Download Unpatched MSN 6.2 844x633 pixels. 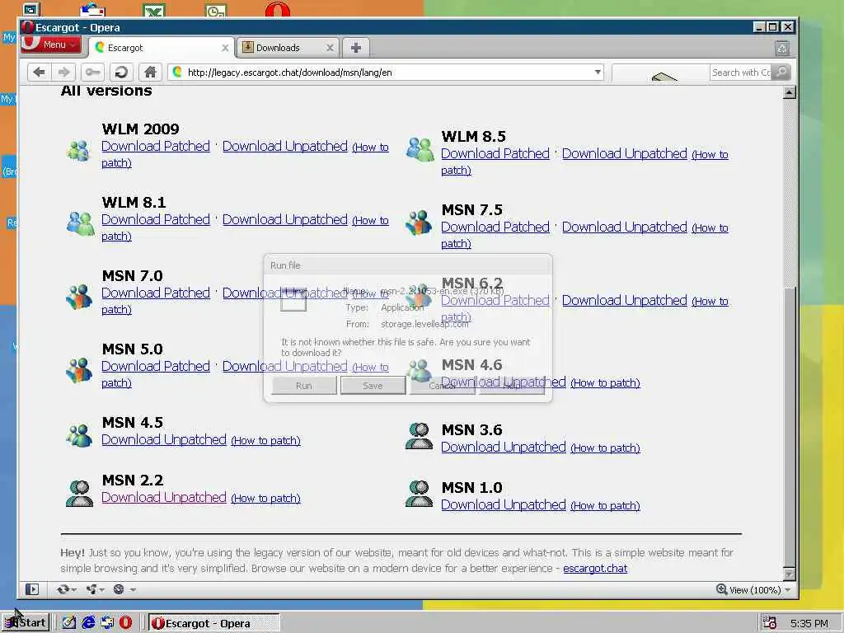(x=625, y=300)
